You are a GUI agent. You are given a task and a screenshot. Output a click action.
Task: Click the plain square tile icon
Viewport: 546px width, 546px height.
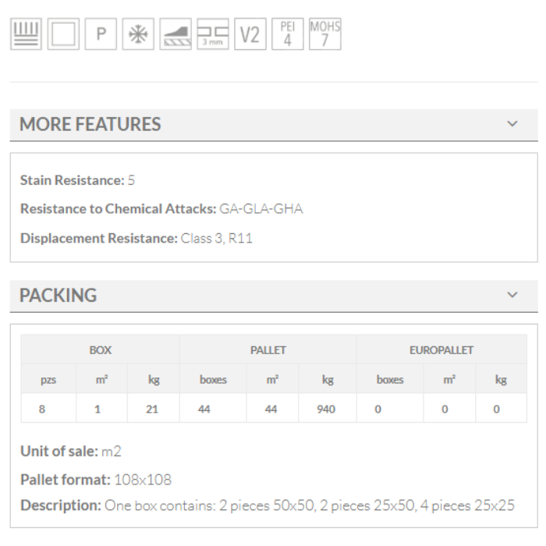click(62, 34)
